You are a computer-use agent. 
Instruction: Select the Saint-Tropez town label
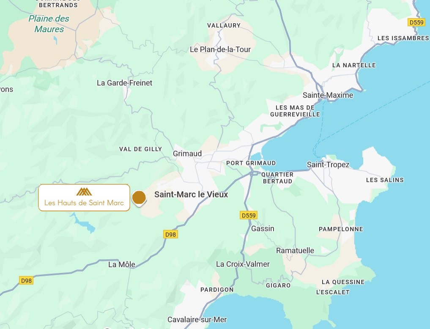328,165
